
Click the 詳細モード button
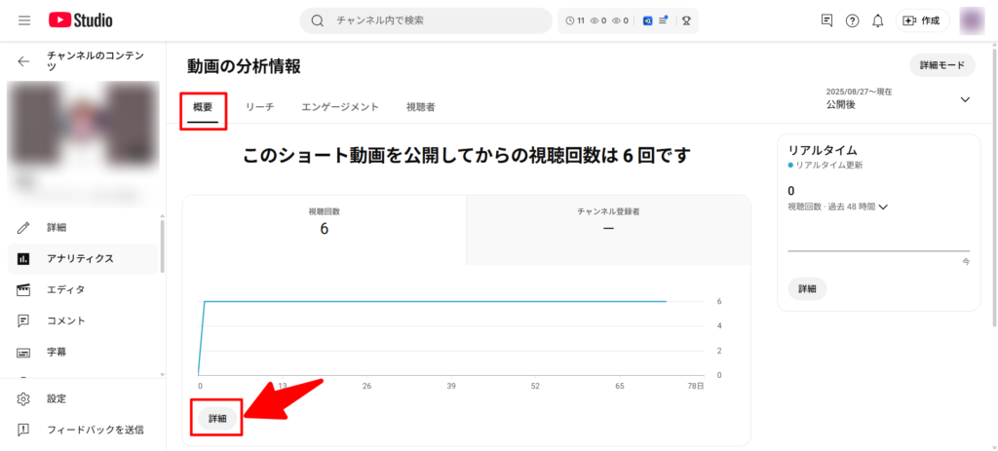[941, 65]
